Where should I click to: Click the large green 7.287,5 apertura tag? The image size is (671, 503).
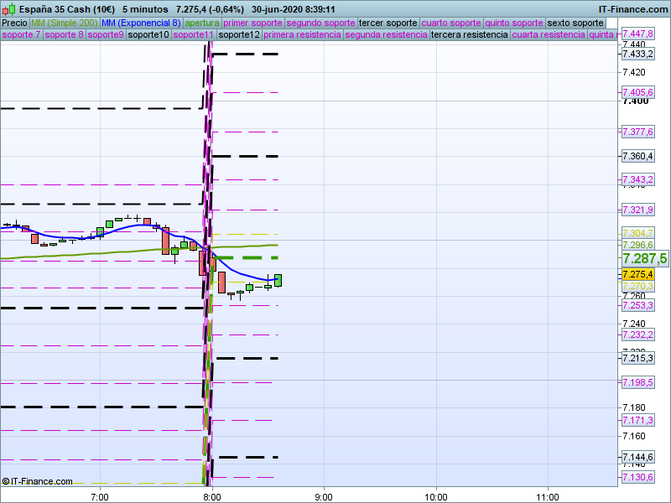(x=644, y=258)
